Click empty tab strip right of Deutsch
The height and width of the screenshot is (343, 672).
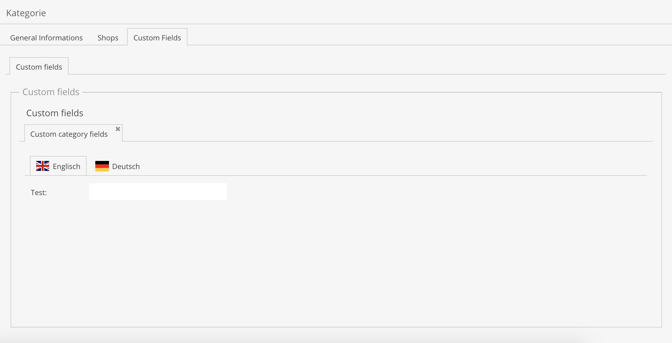click(374, 166)
